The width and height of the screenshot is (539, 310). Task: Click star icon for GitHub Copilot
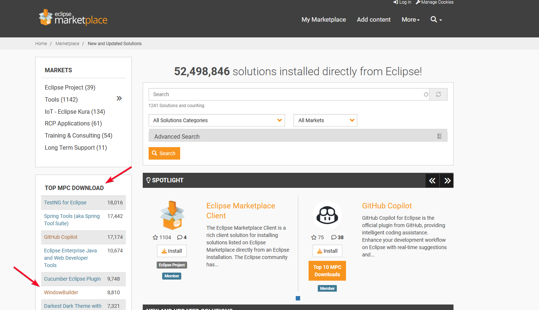pos(314,237)
